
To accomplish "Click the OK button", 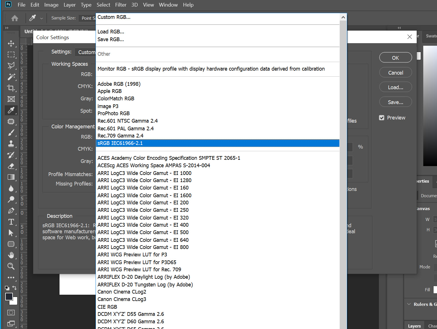I will point(396,58).
